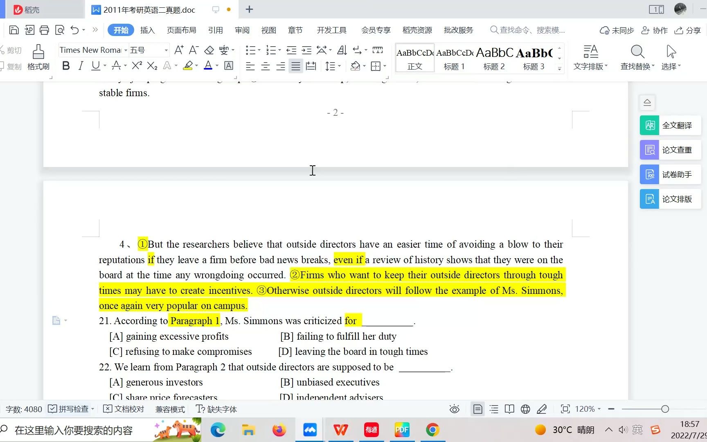Click 论文排版 side button
Screen dimensions: 707x442
coord(670,199)
